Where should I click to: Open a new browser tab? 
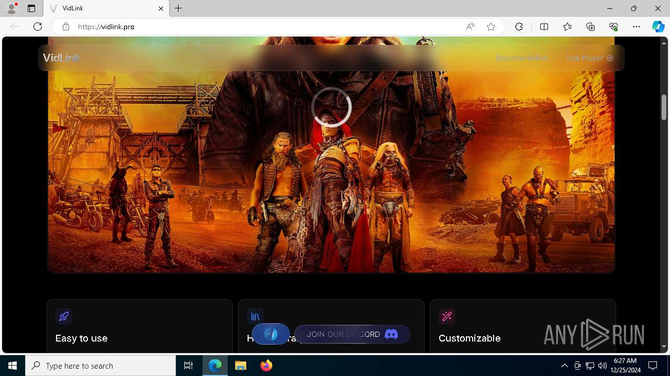(178, 8)
